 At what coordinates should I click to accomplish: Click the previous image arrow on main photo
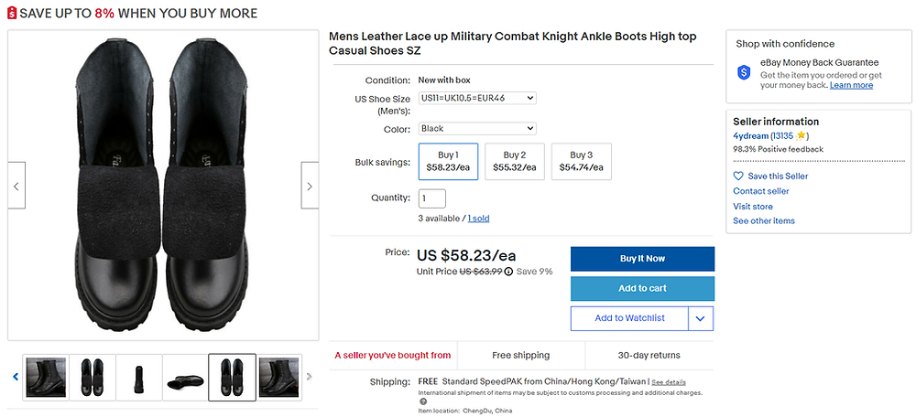pyautogui.click(x=16, y=187)
